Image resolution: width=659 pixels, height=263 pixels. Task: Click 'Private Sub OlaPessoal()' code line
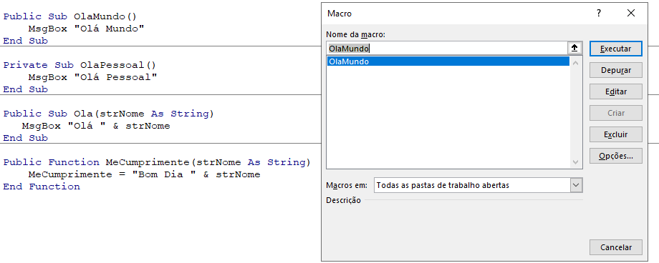pos(80,65)
